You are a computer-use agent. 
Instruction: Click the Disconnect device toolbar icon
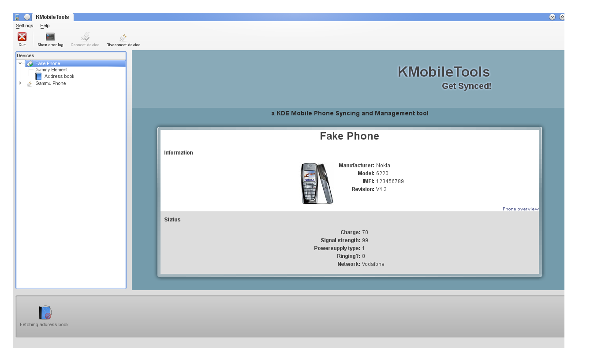tap(123, 37)
